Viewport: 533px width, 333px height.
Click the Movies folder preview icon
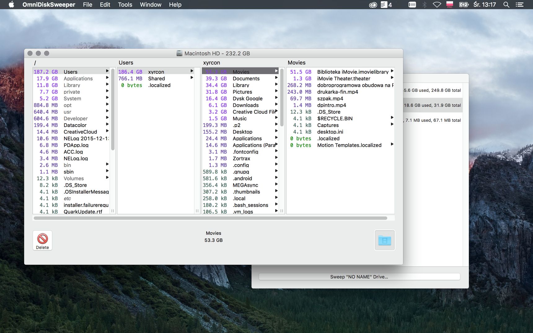pyautogui.click(x=385, y=240)
